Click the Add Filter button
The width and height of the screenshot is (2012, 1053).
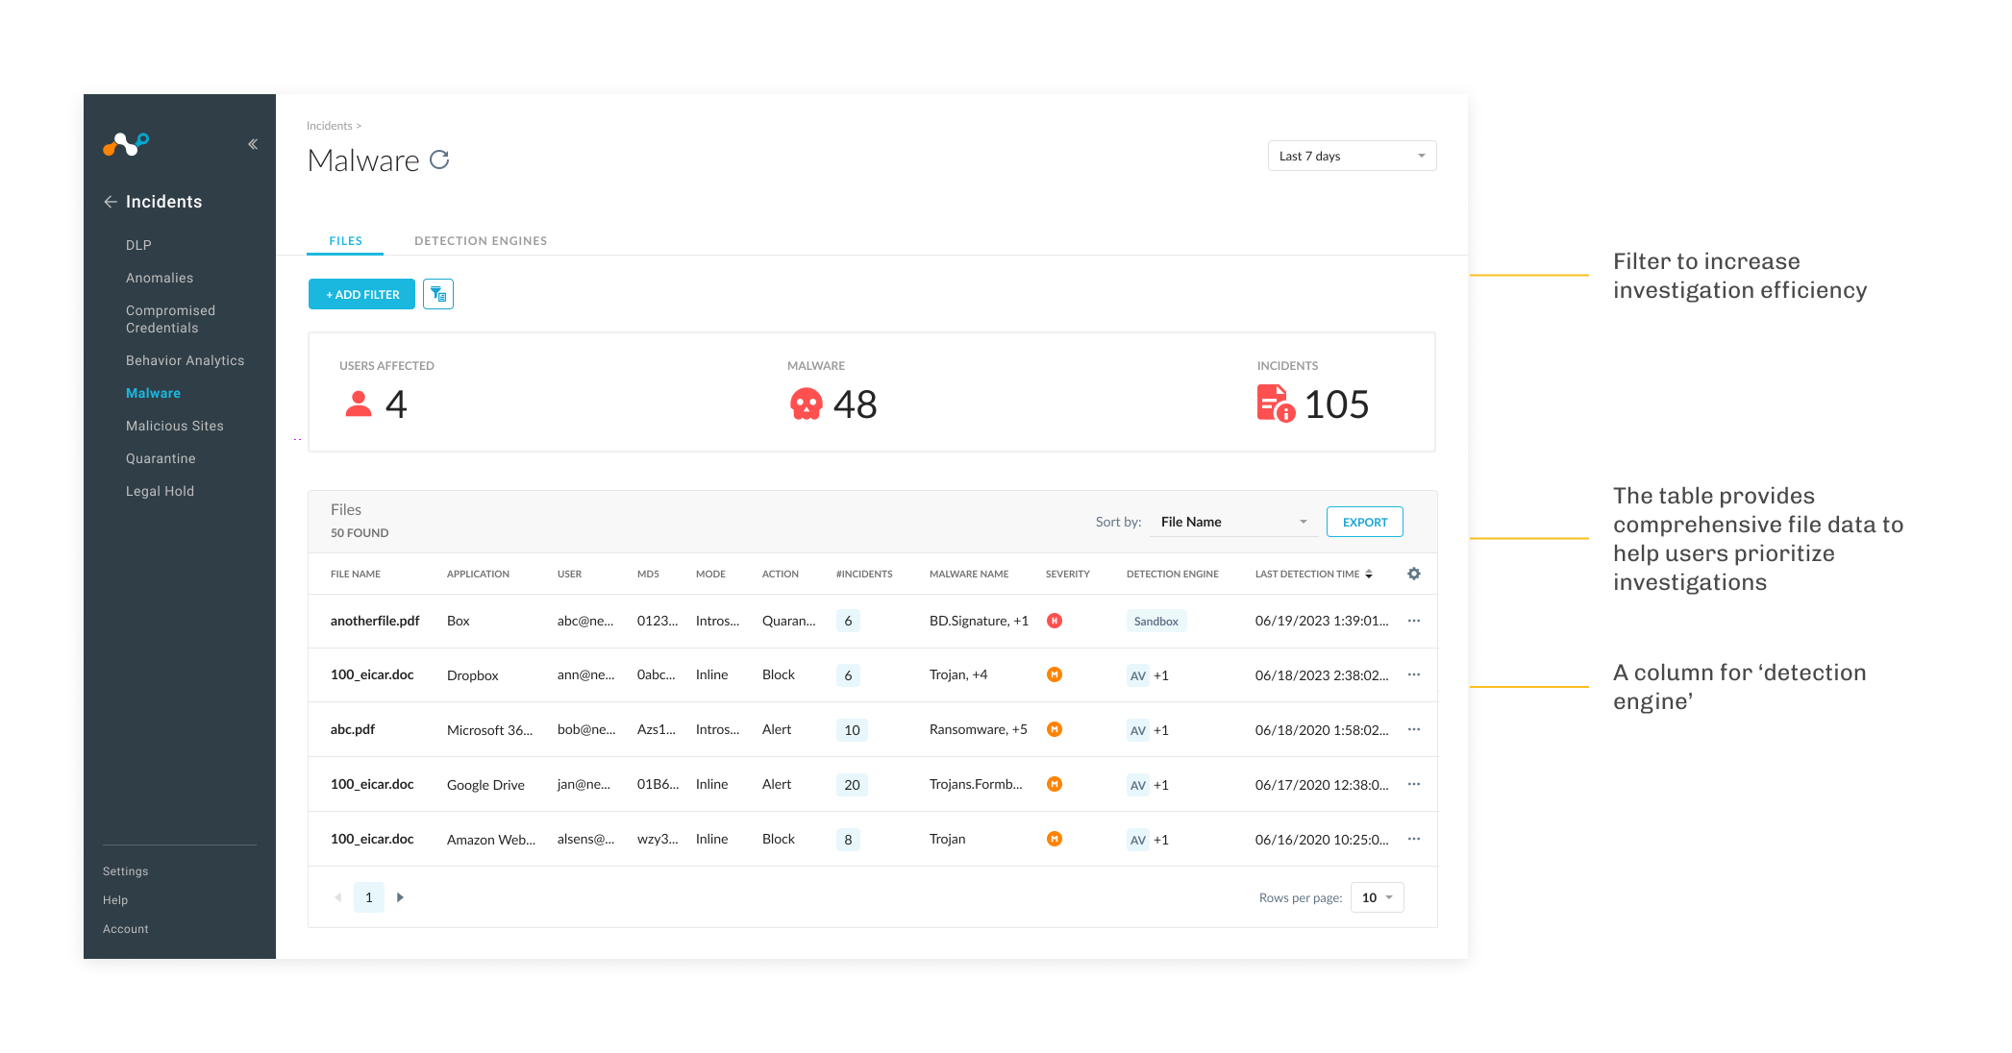[361, 294]
